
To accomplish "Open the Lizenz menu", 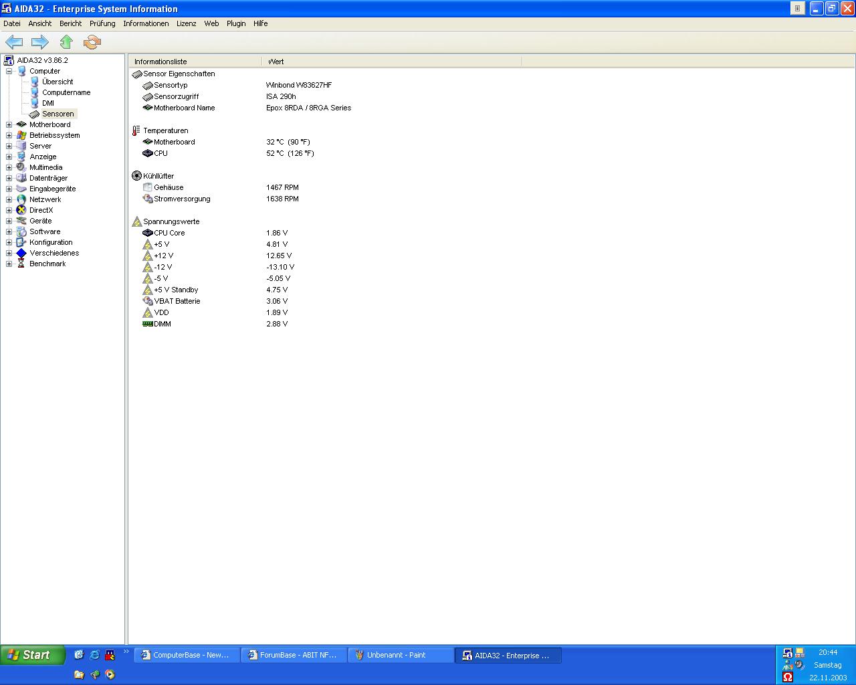I will pyautogui.click(x=187, y=23).
